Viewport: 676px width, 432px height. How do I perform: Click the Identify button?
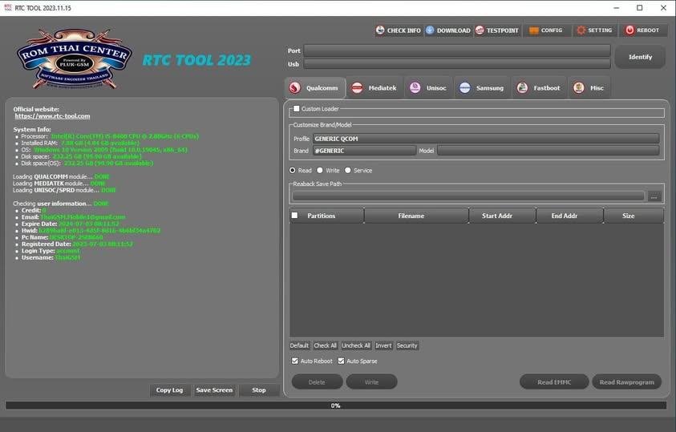tap(640, 57)
